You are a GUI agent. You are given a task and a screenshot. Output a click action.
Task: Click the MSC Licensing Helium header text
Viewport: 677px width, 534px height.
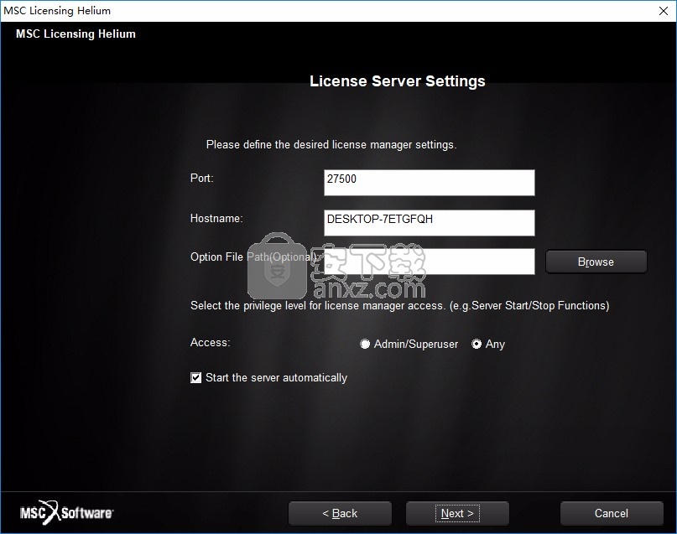(76, 34)
